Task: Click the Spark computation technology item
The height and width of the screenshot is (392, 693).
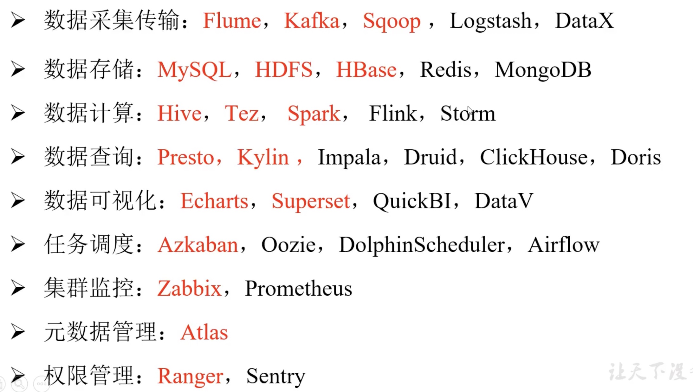Action: pos(314,113)
